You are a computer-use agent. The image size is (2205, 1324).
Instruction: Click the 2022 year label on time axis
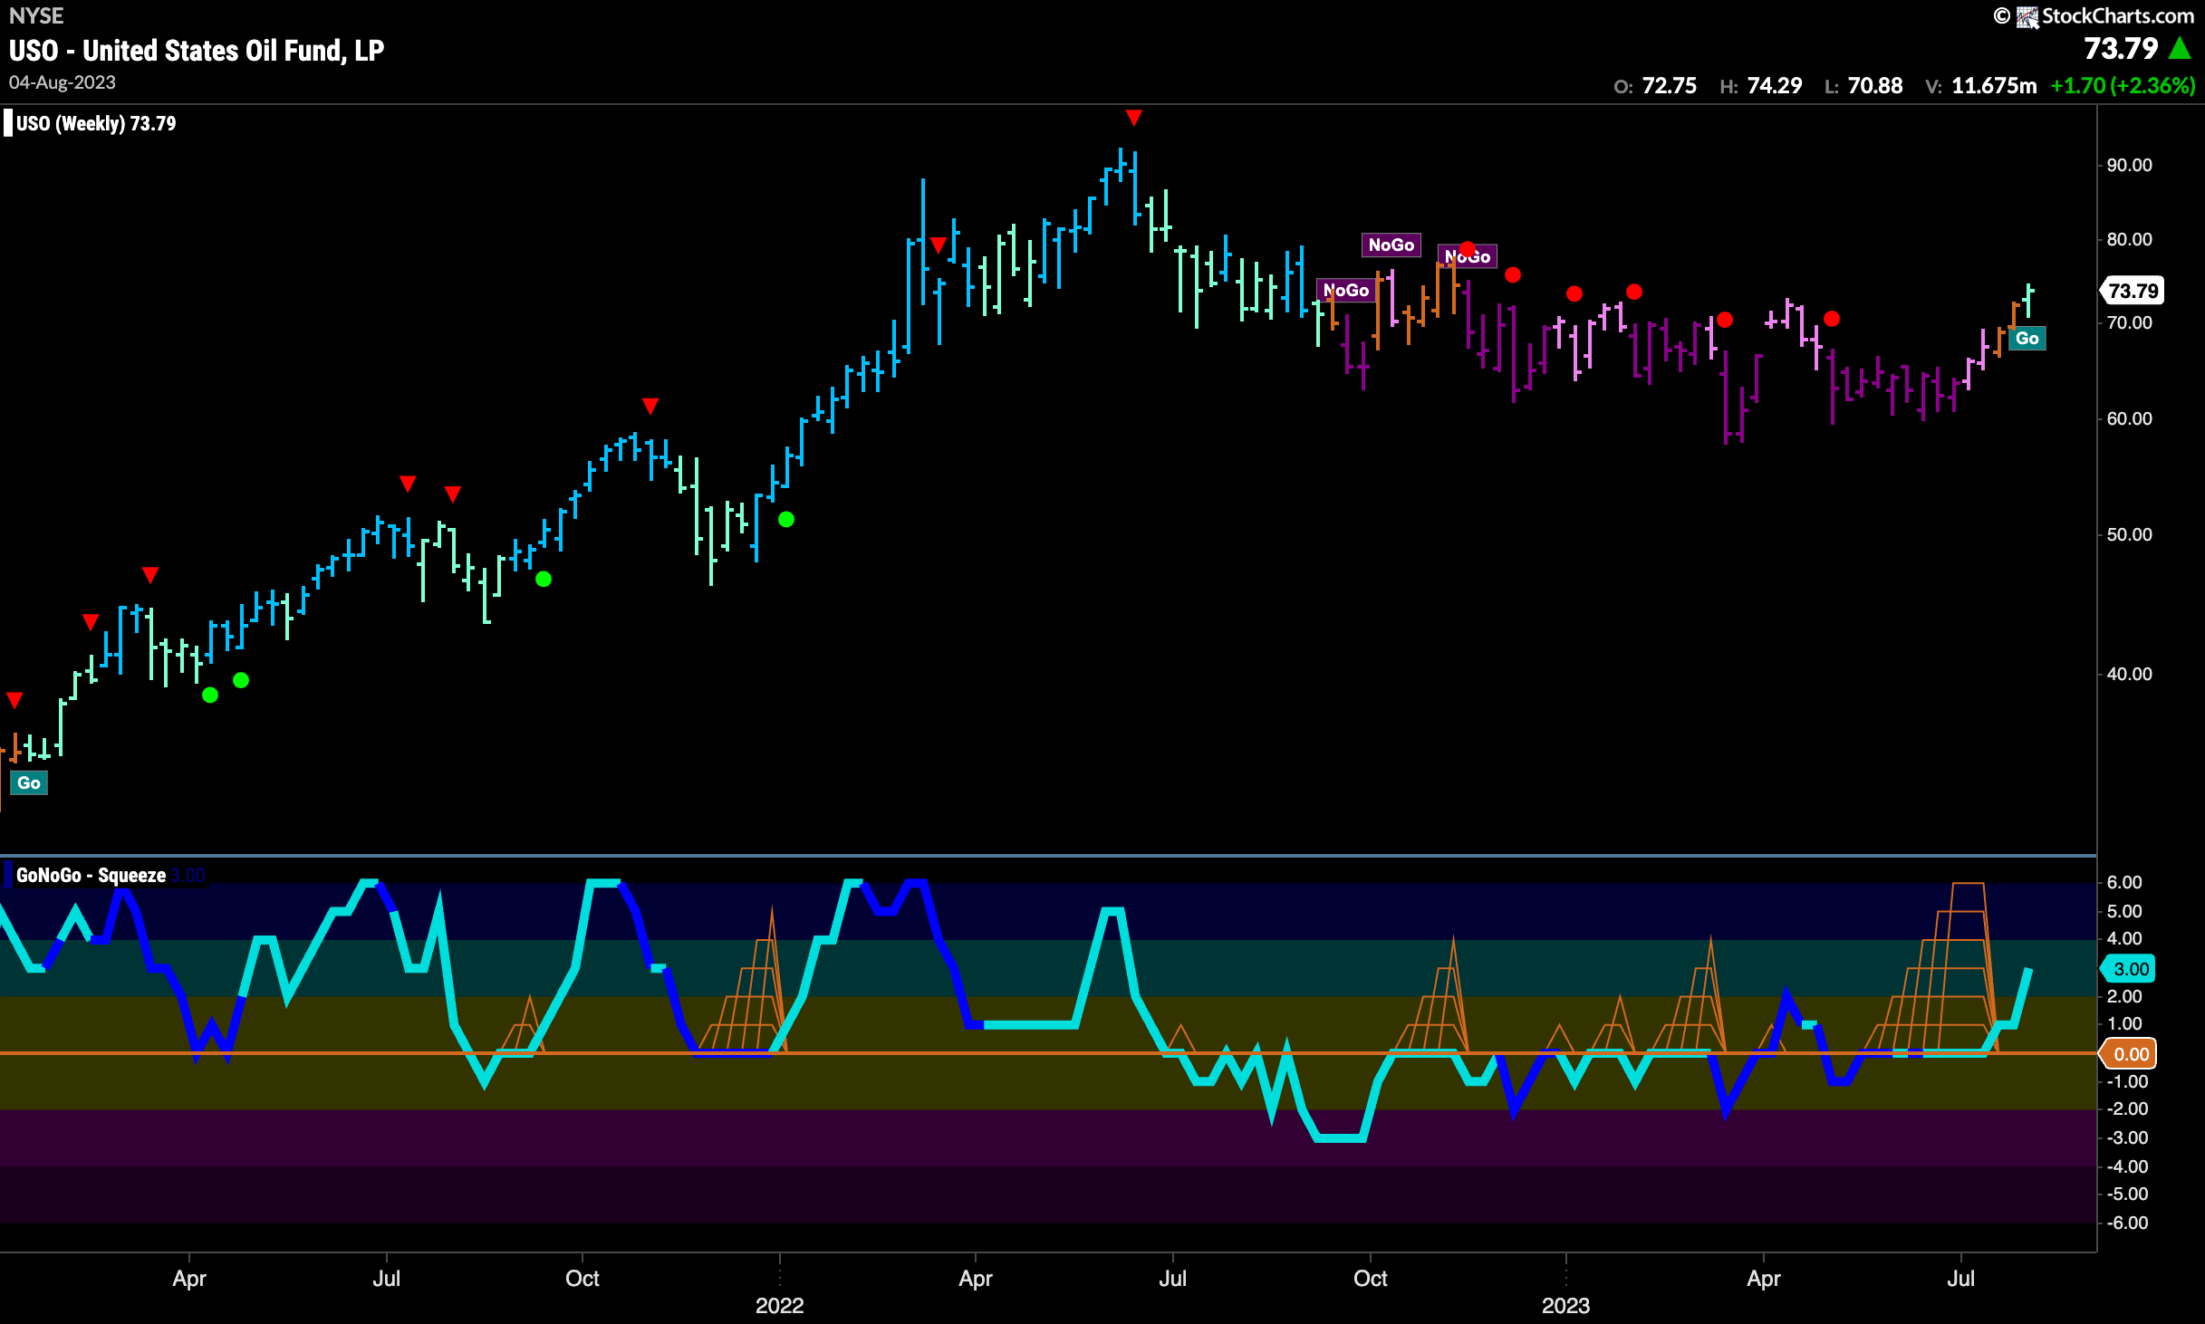click(x=779, y=1306)
